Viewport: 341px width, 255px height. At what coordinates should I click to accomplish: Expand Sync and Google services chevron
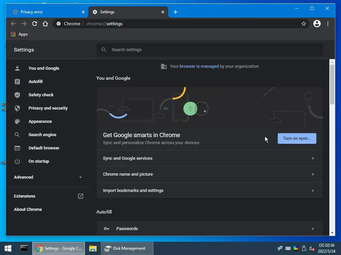point(313,158)
